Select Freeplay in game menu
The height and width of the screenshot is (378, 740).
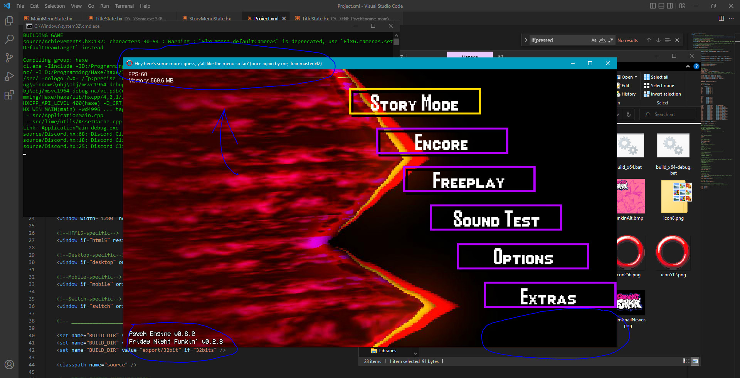coord(469,179)
